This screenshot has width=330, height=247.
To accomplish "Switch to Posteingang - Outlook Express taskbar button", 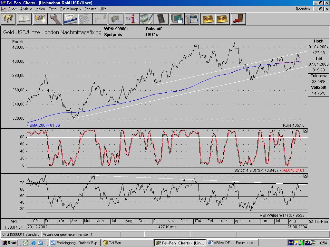I will coord(75,243).
